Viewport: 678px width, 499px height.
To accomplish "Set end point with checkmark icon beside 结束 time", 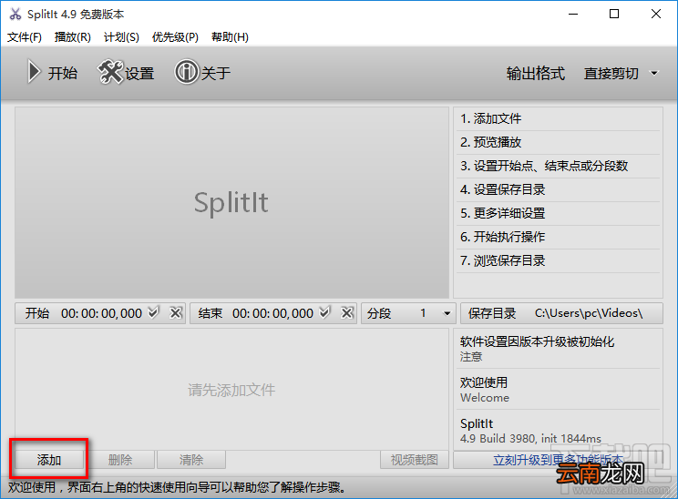I will (324, 312).
